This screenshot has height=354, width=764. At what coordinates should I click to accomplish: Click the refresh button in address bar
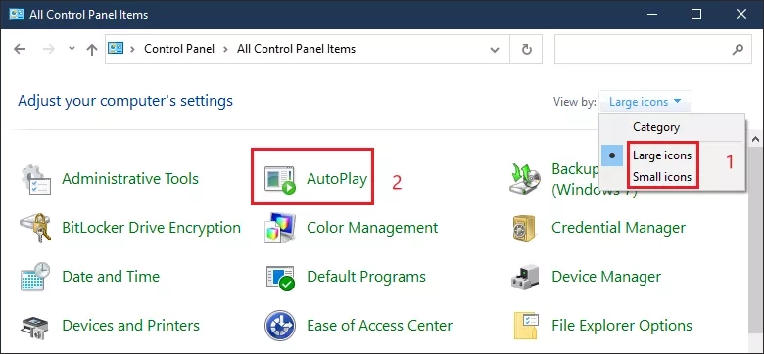coord(526,49)
